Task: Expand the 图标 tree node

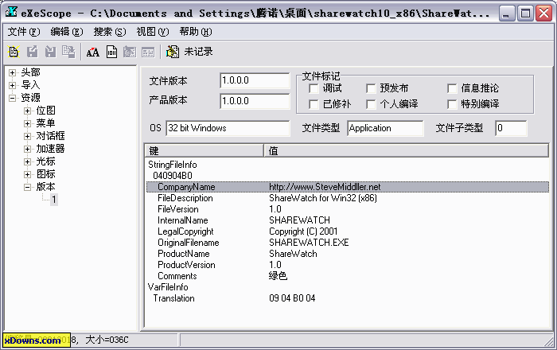Action: (27, 175)
